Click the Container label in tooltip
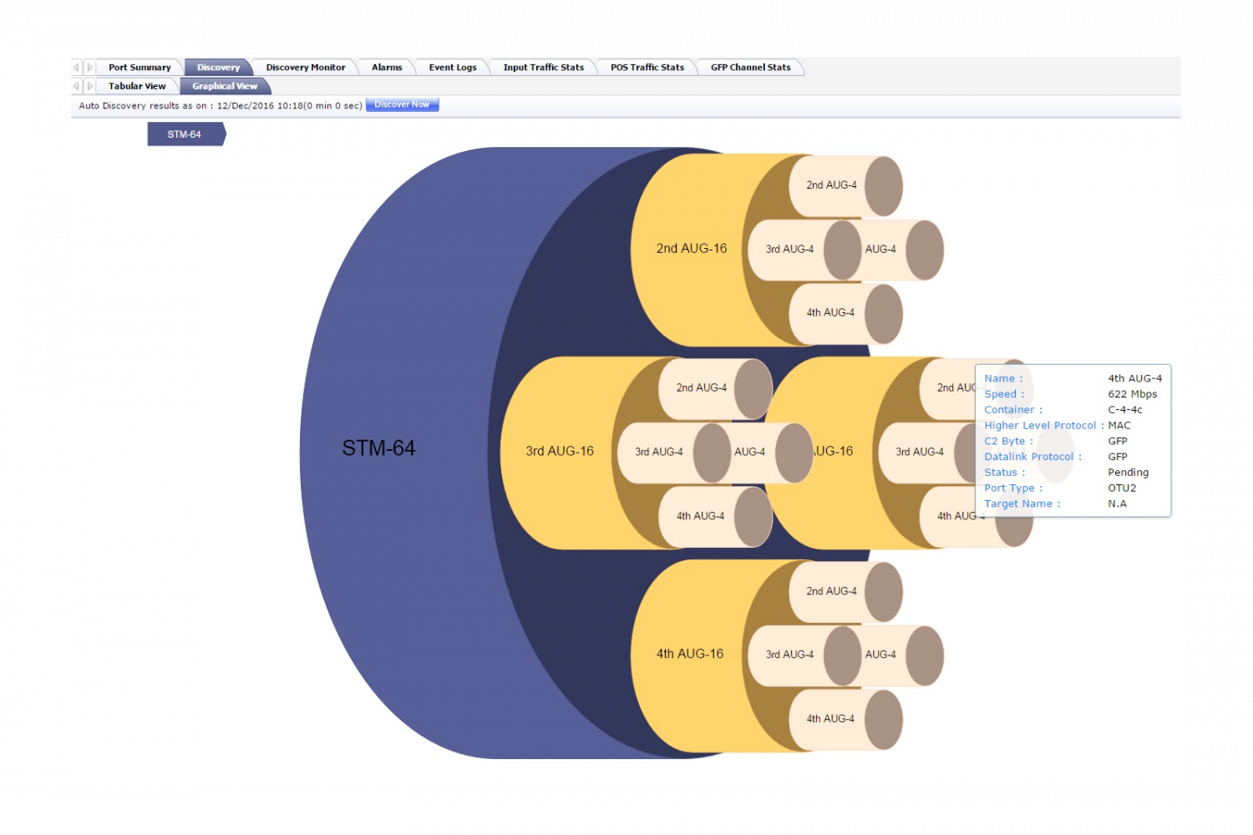Image resolution: width=1253 pixels, height=835 pixels. 1013,410
